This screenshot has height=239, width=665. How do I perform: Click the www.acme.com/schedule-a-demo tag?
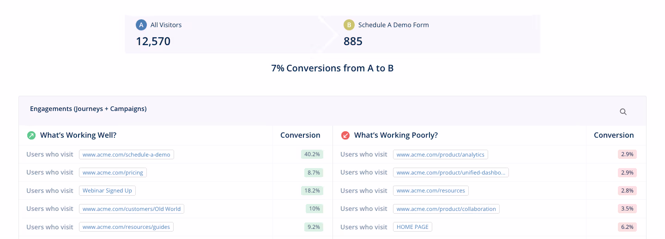127,155
